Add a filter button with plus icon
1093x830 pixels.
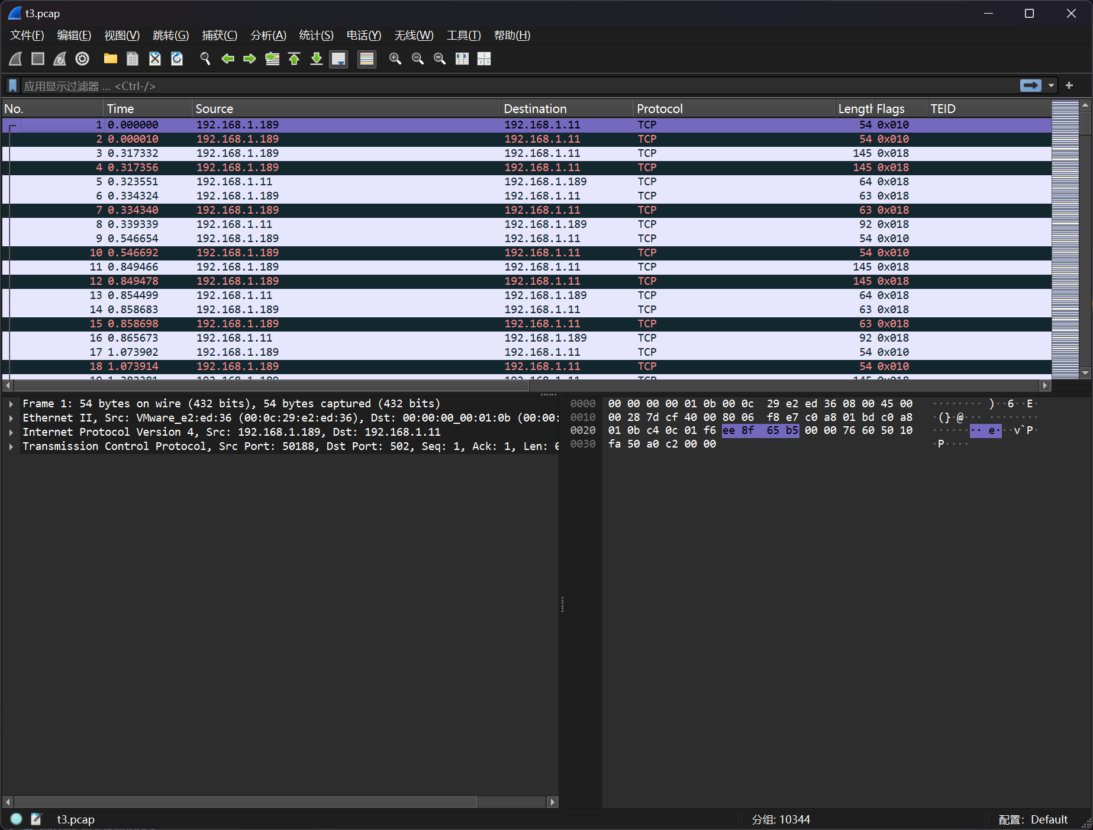pyautogui.click(x=1069, y=86)
